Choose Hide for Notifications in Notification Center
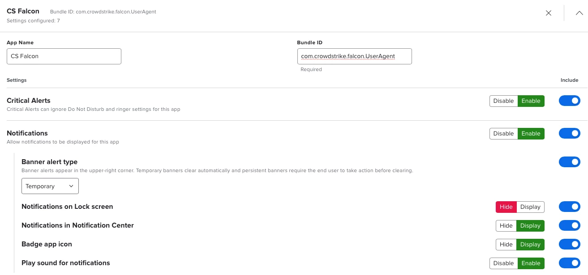The height and width of the screenshot is (275, 588). pyautogui.click(x=506, y=226)
